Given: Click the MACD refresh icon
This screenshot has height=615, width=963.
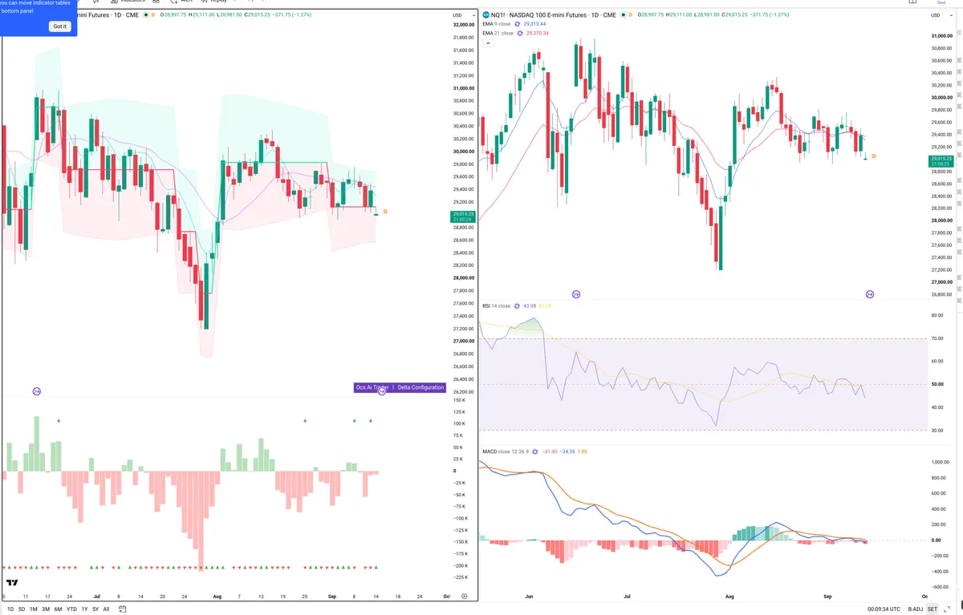Looking at the screenshot, I should point(535,451).
